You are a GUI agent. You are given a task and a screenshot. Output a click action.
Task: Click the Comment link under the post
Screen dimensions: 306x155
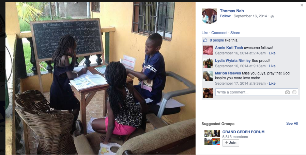pos(219,33)
